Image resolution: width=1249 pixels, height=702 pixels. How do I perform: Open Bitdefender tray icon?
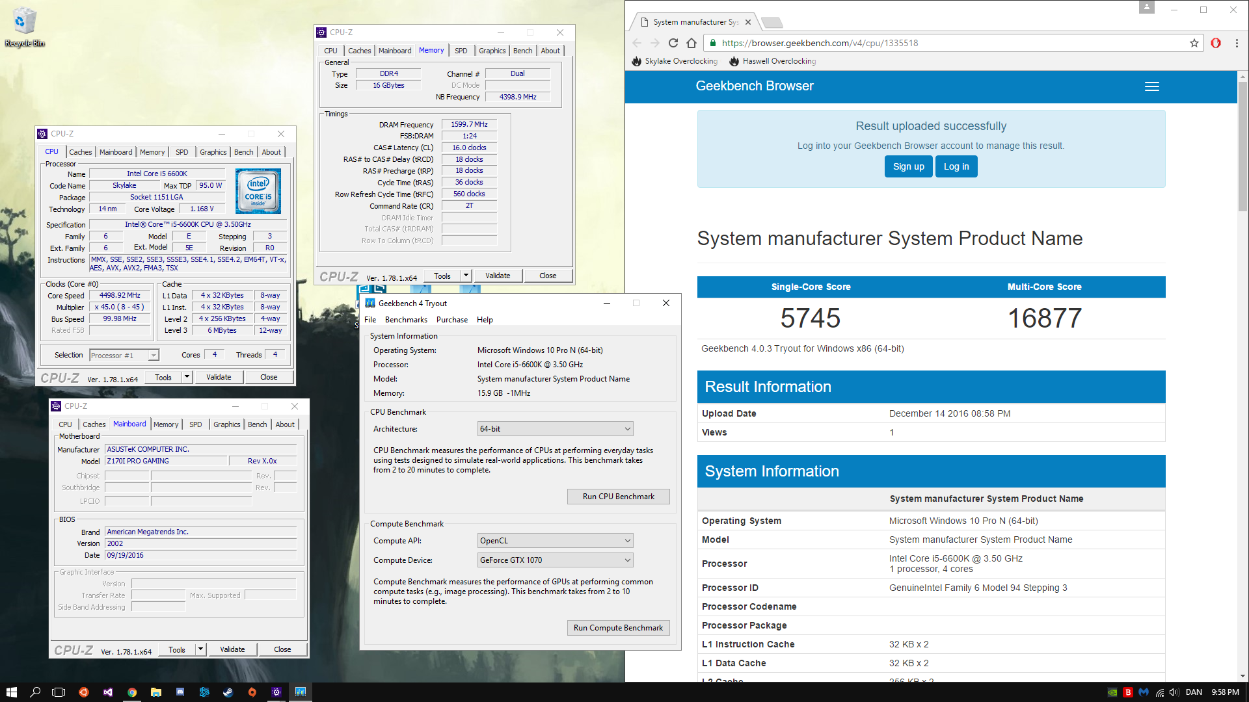(1128, 692)
